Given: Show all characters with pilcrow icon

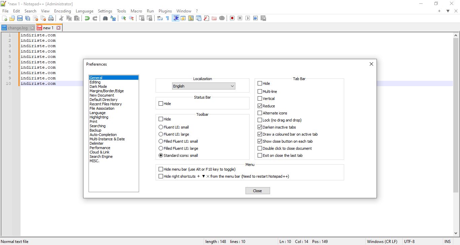Looking at the screenshot, I should click(168, 18).
